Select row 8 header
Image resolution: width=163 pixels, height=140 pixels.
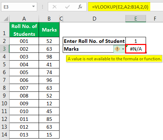pos(5,88)
